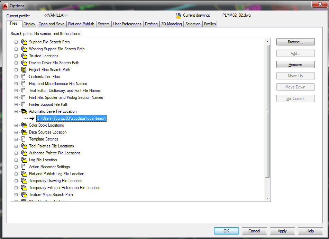Click the Apply button
The width and height of the screenshot is (329, 239).
tap(282, 231)
